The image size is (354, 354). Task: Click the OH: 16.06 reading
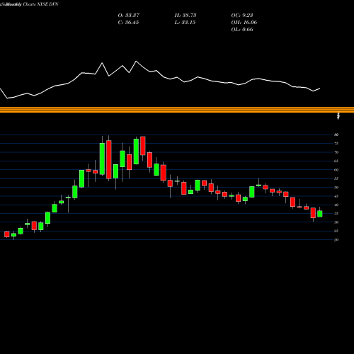[x=244, y=23]
